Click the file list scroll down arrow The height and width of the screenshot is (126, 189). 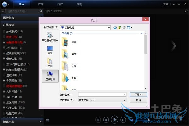[x=146, y=89]
